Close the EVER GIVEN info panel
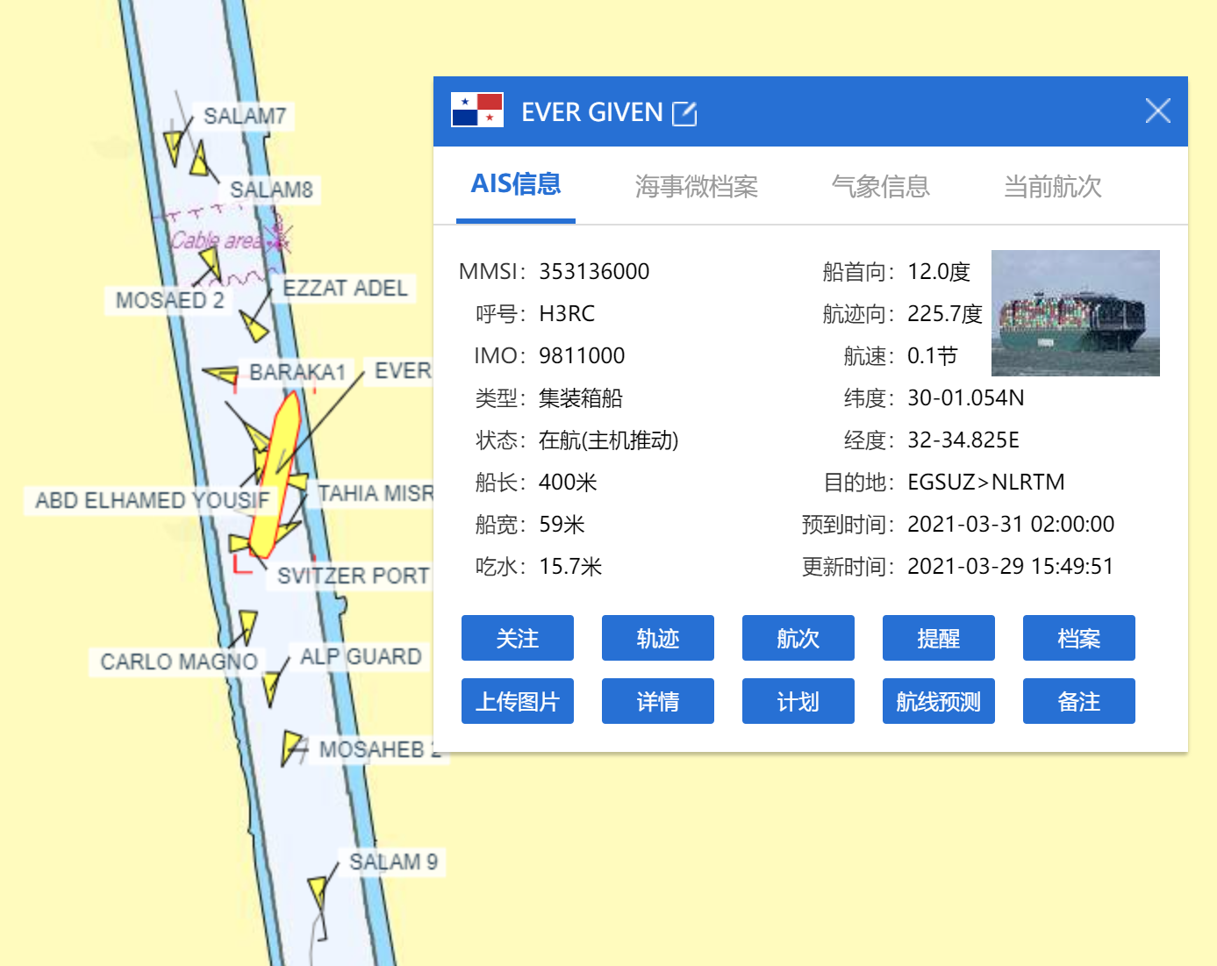 click(1157, 111)
